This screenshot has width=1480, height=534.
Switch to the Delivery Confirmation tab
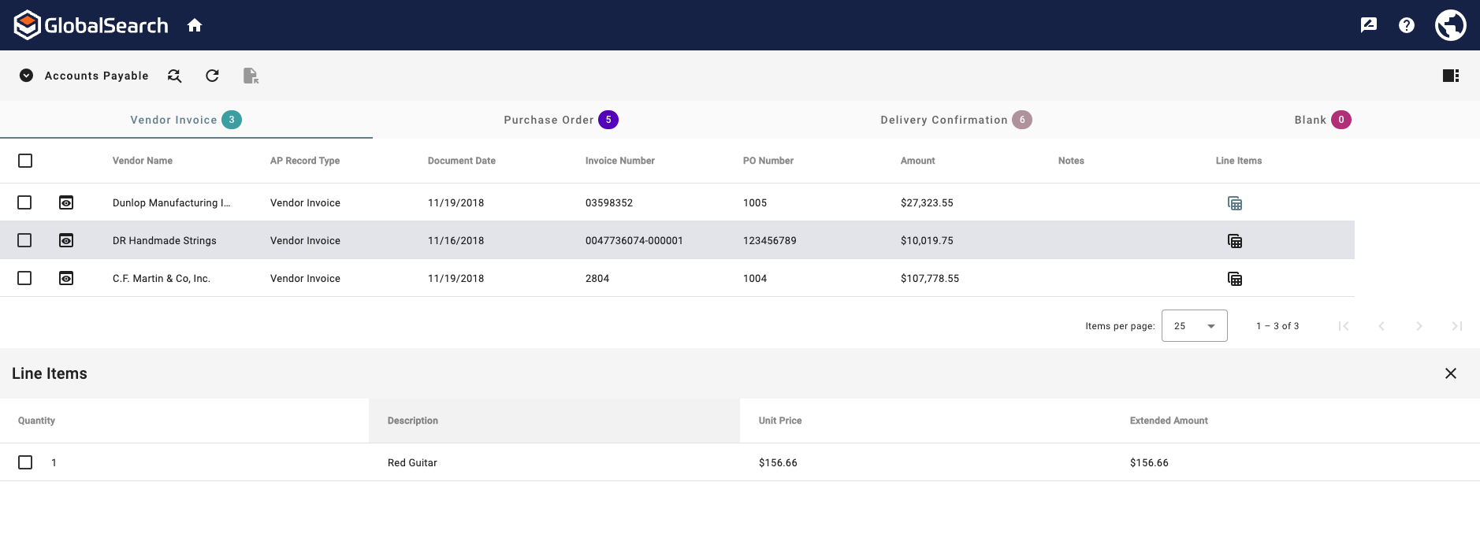tap(955, 120)
